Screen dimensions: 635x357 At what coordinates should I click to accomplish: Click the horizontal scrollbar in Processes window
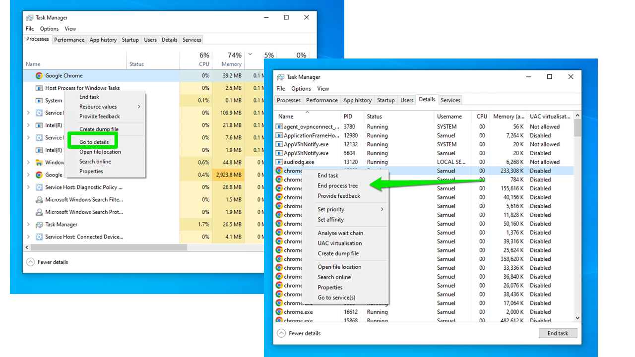point(108,247)
